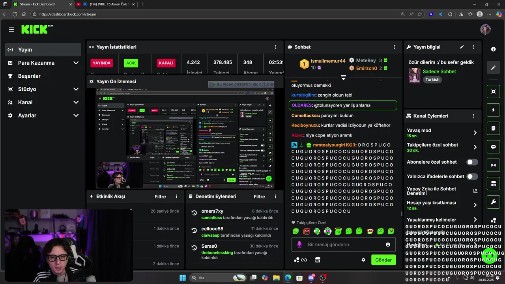The width and height of the screenshot is (505, 284).
Task: Click the broadcast signal icon in right sidebar
Action: (493, 165)
